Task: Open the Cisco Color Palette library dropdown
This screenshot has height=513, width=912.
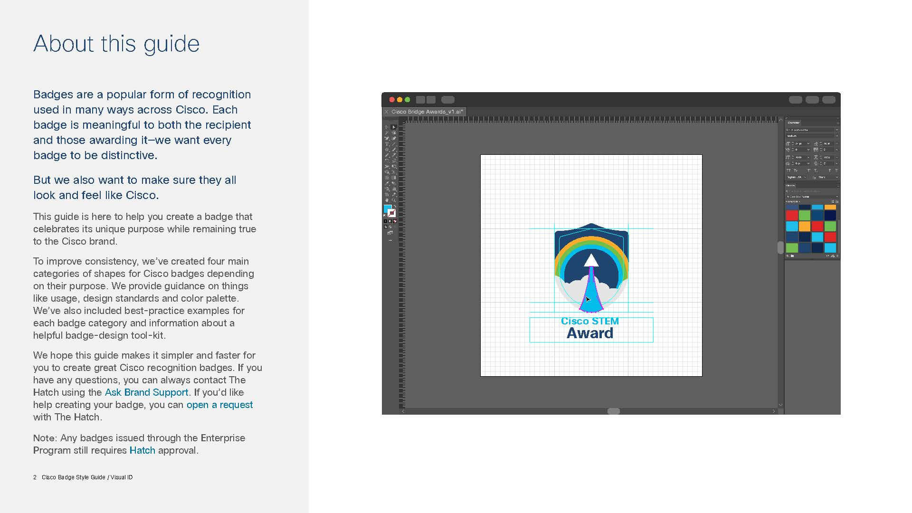Action: pos(813,197)
